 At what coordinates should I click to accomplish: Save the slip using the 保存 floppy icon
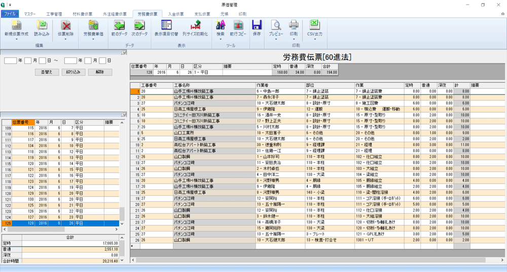257,25
